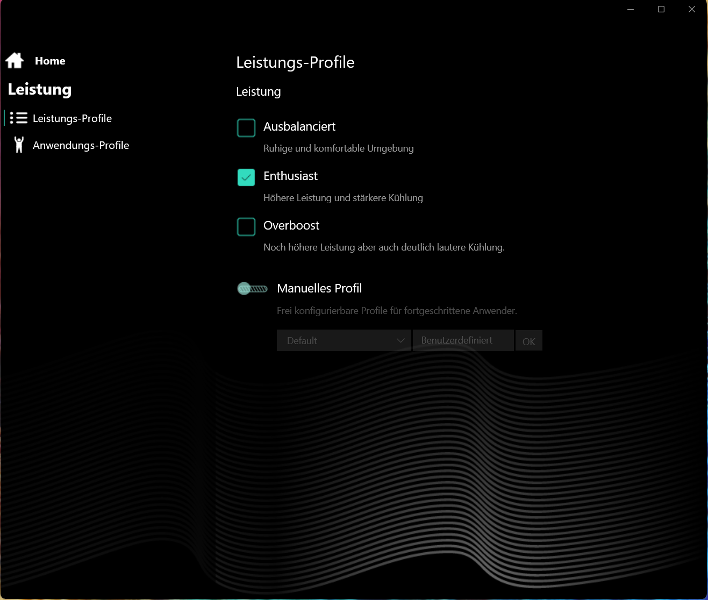The height and width of the screenshot is (600, 708).
Task: Select the Overboost label text
Action: point(291,226)
